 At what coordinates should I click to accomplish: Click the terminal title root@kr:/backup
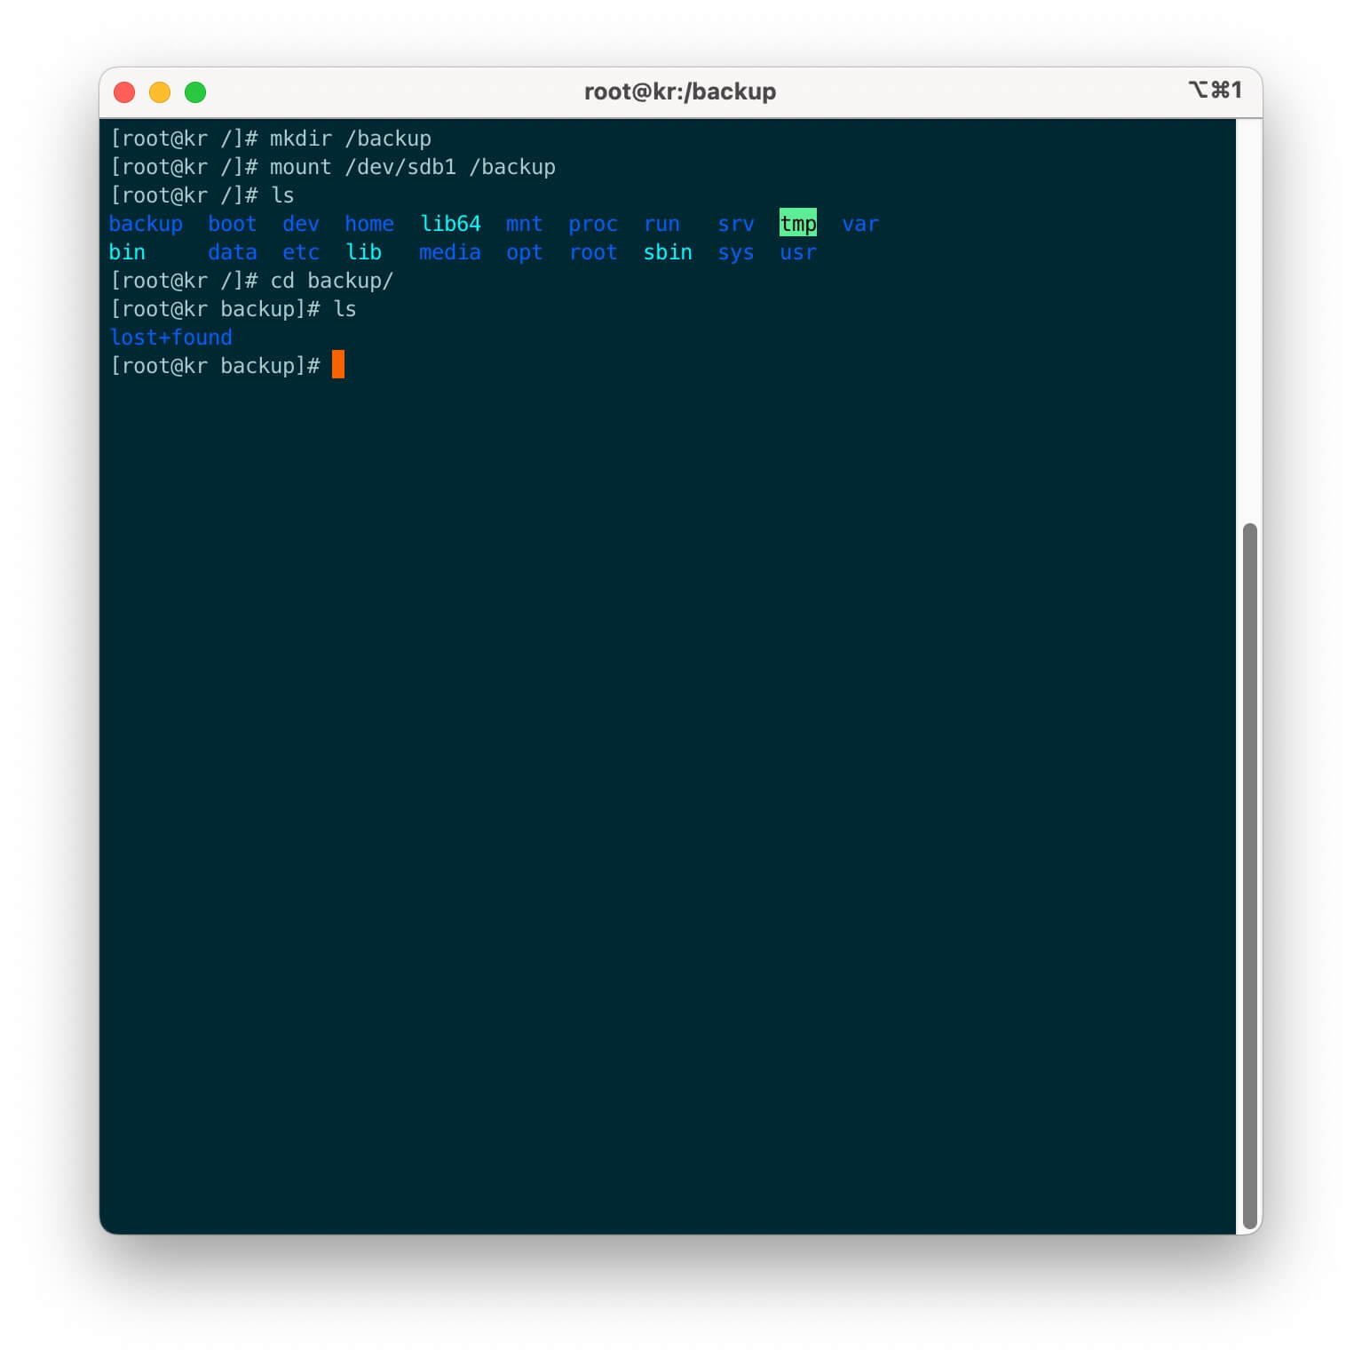[680, 91]
